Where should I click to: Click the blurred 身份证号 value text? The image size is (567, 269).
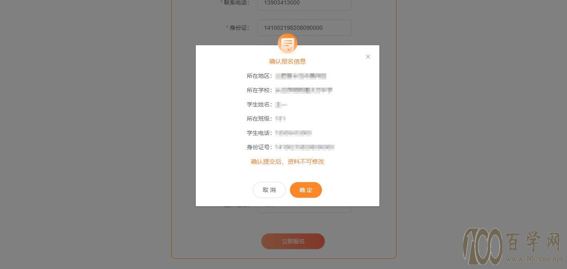coord(305,147)
